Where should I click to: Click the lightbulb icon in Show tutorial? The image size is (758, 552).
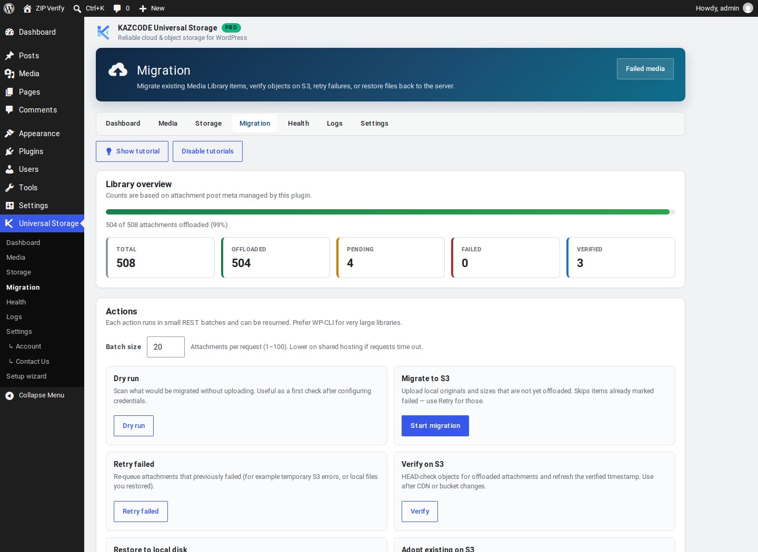pos(109,151)
